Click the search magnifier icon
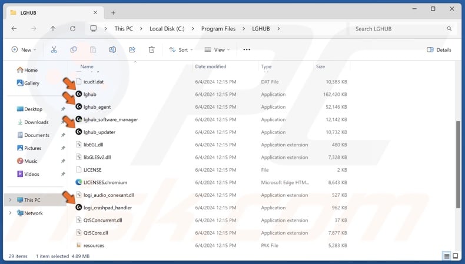Viewport: 465px width, 264px height. click(x=449, y=29)
